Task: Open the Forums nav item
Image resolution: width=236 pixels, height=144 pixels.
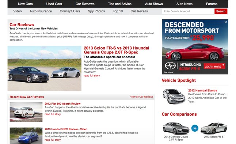Action: coord(212,4)
